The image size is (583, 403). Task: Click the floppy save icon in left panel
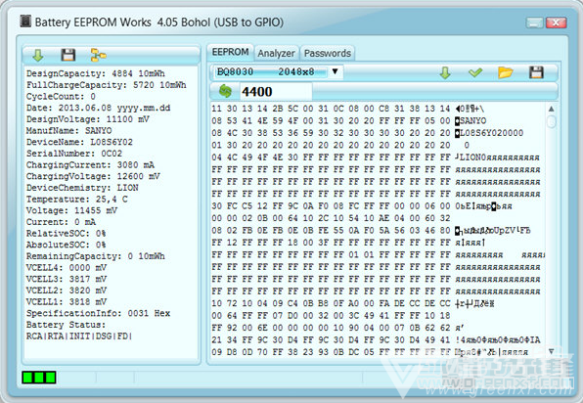pyautogui.click(x=68, y=55)
